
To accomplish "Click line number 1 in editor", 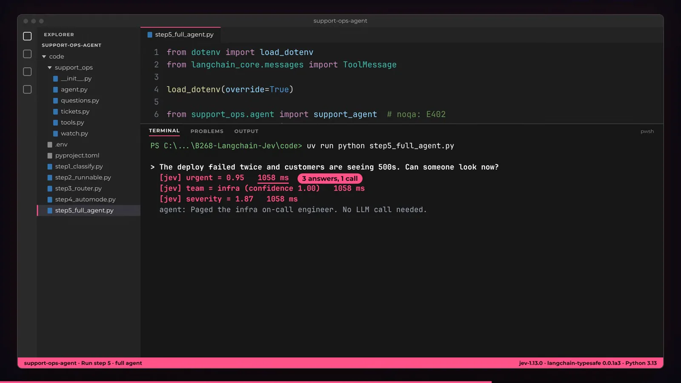I will [x=156, y=52].
